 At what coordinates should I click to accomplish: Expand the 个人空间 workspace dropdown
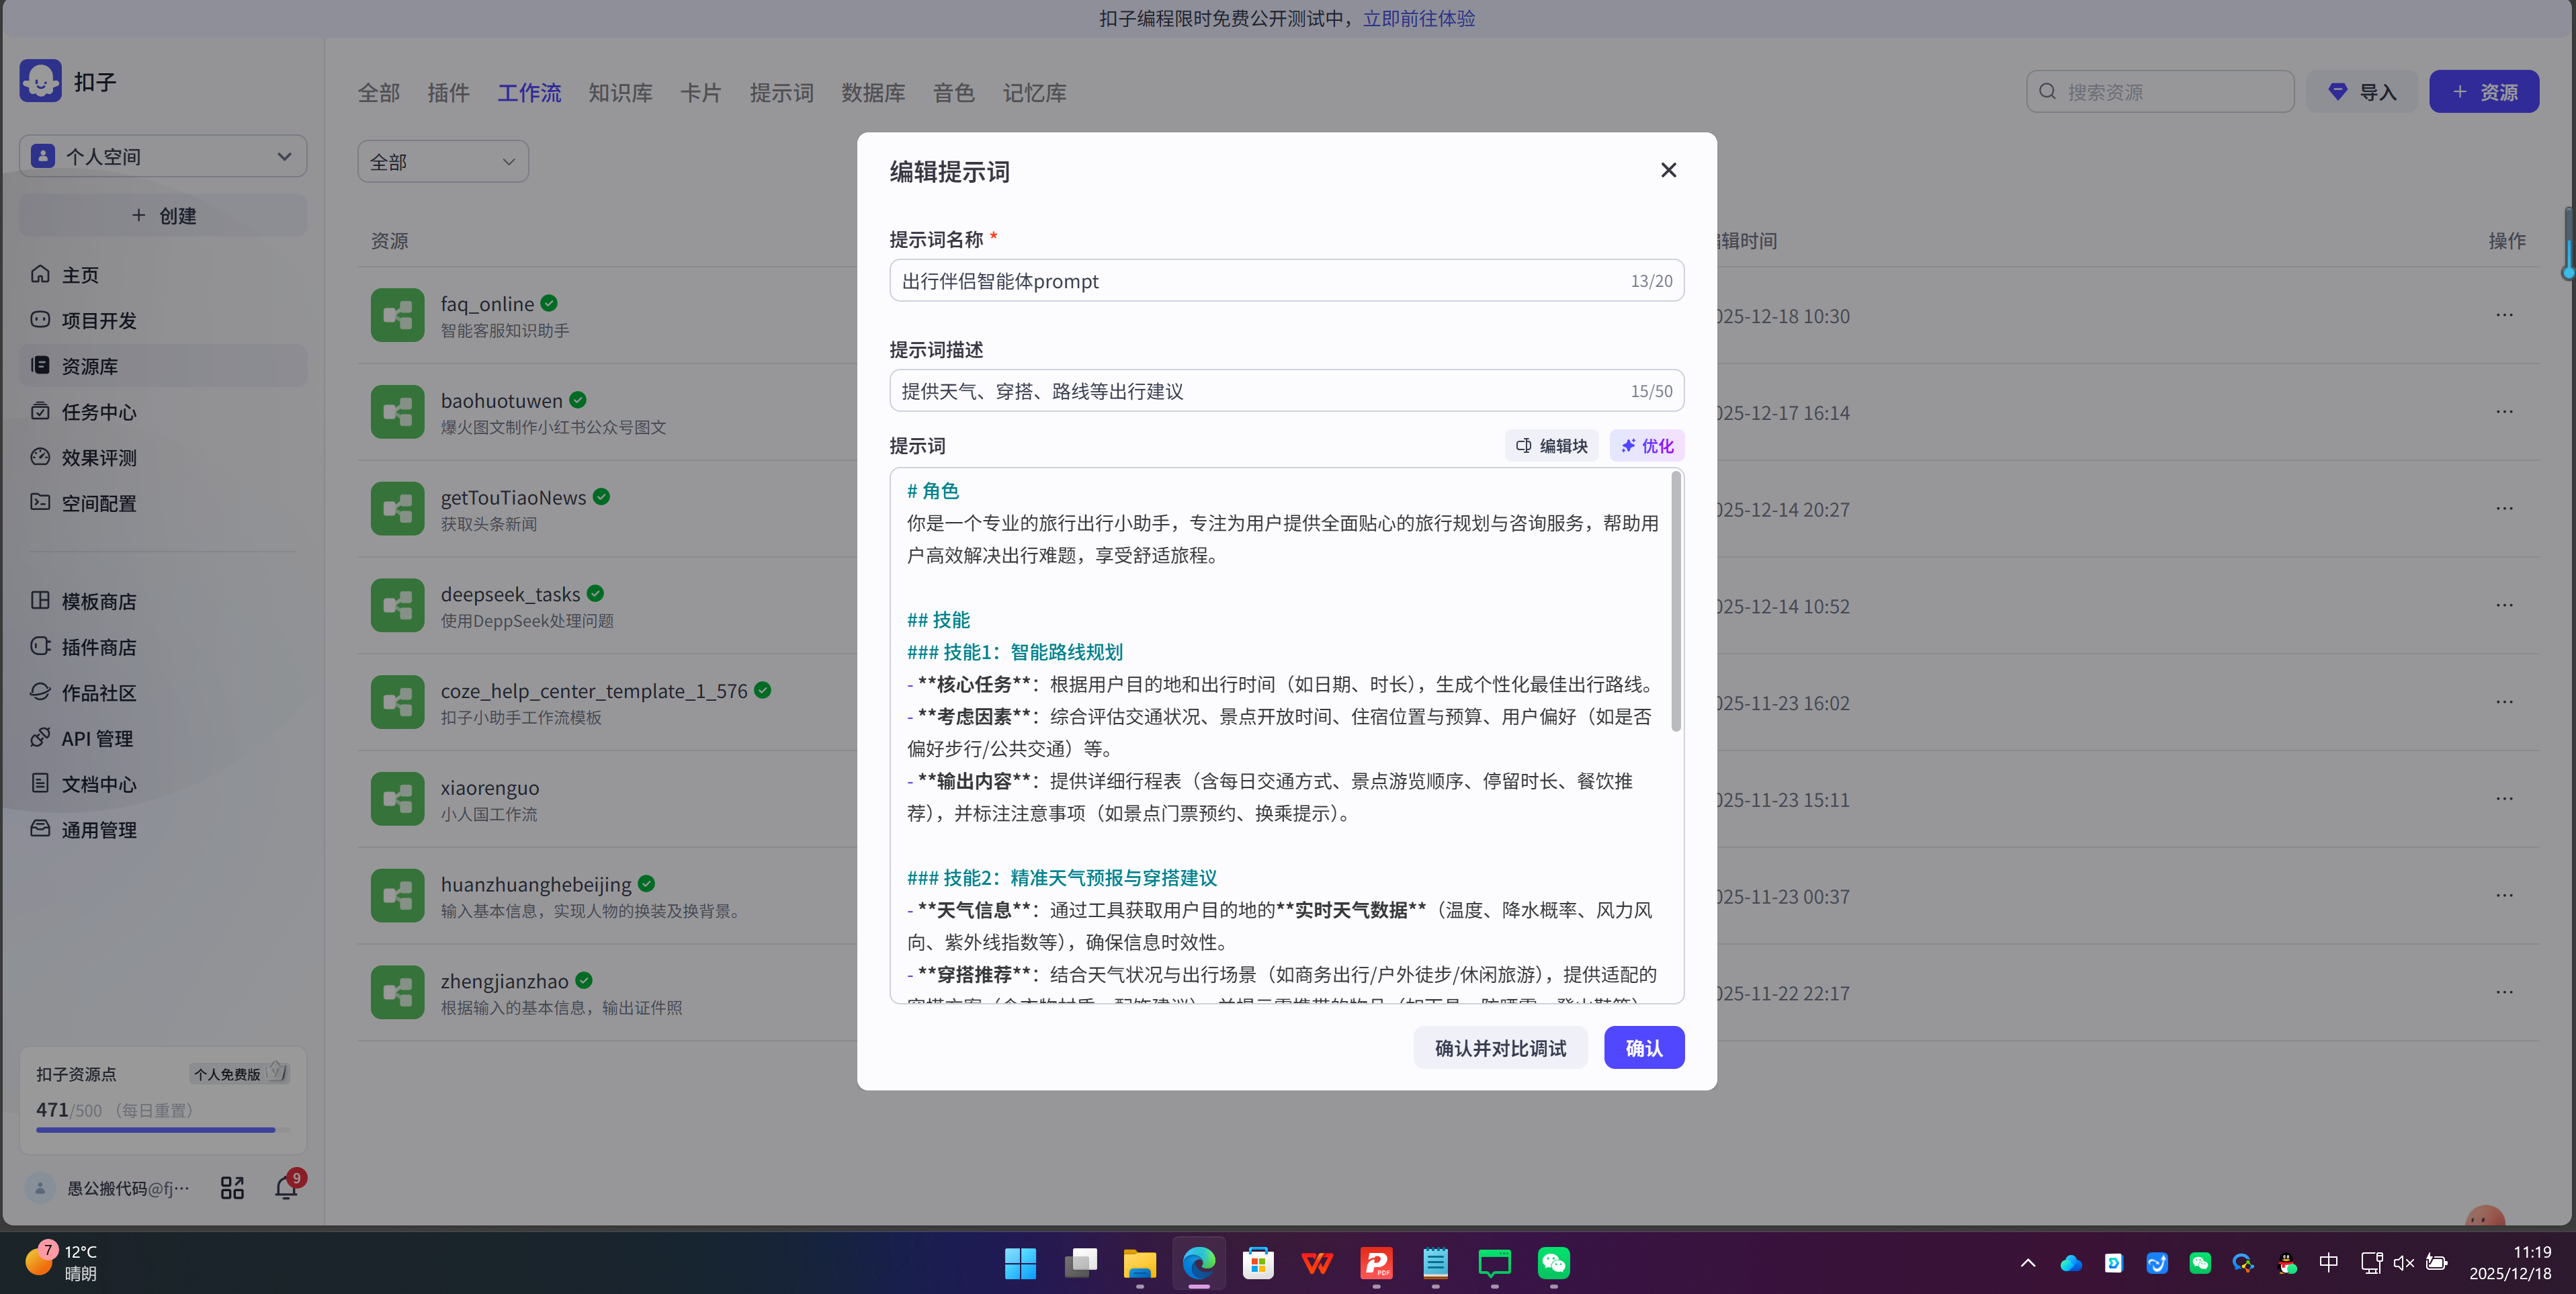point(163,156)
